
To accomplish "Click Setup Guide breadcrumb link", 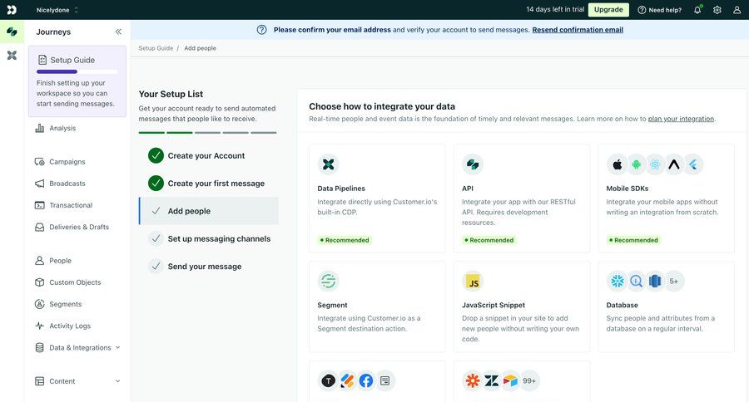I will point(156,48).
